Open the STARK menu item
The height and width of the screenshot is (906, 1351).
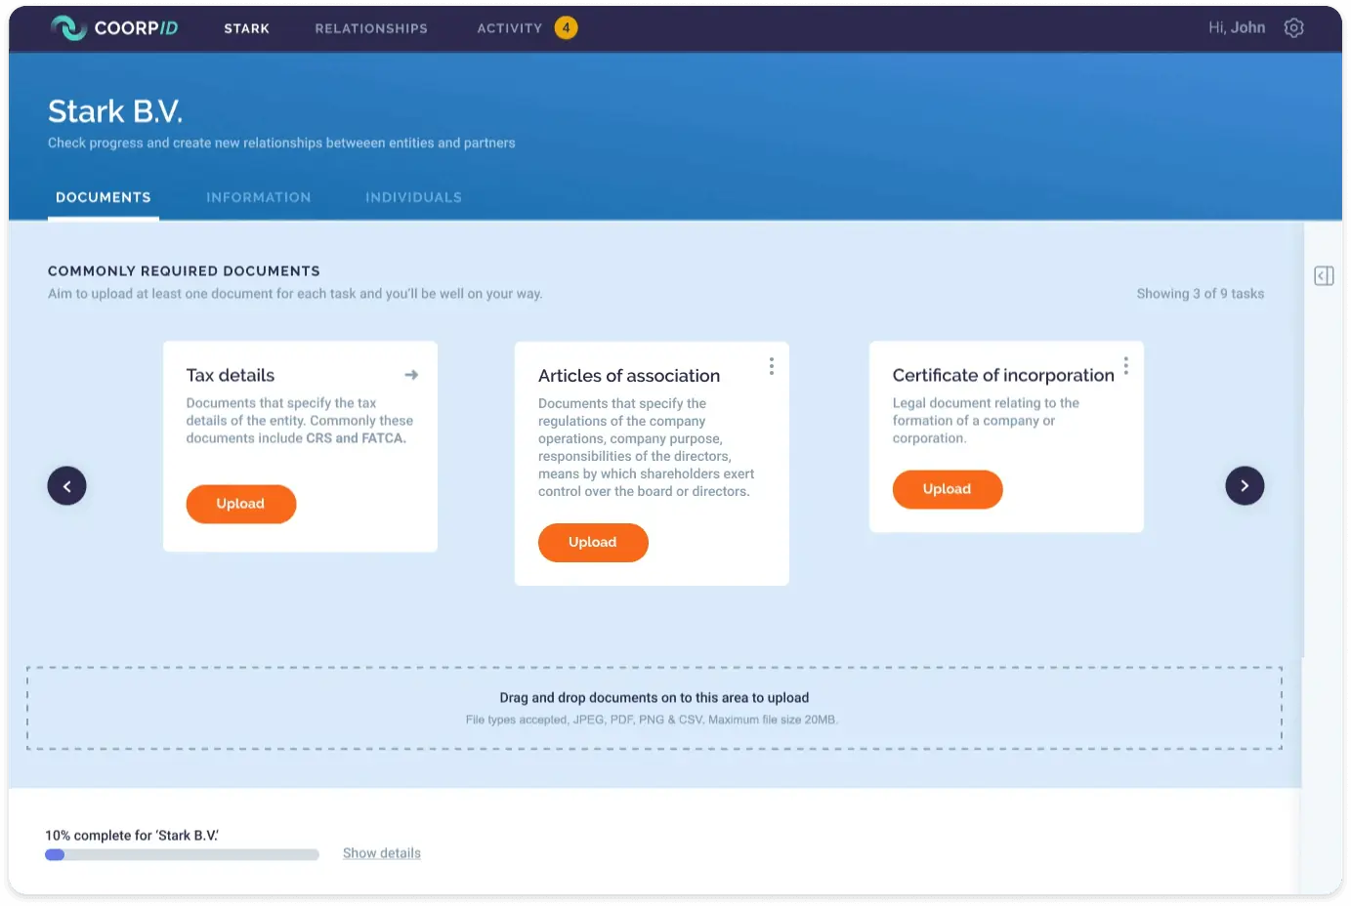click(246, 28)
